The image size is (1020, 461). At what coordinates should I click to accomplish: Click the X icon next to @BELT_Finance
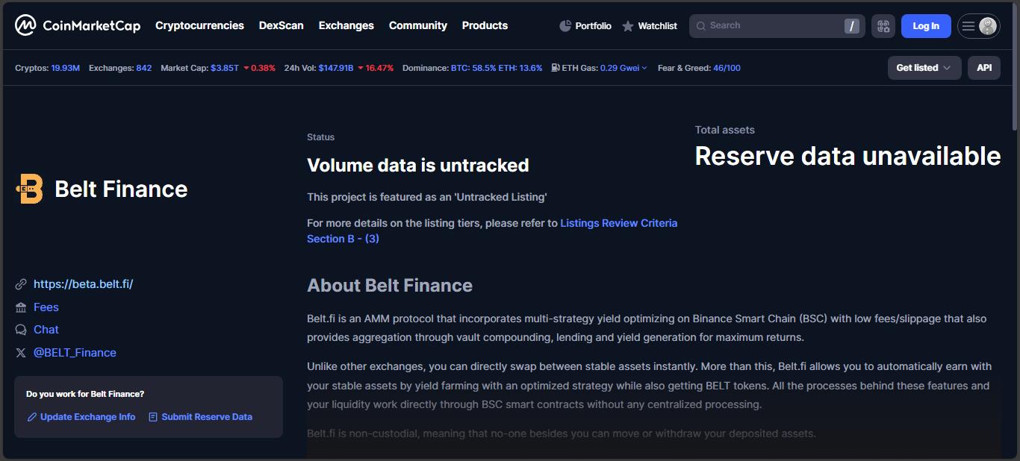click(21, 353)
